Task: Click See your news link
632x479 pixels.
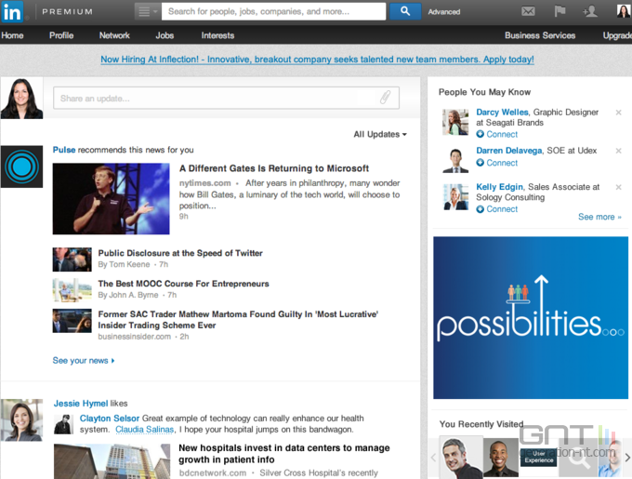Action: [x=84, y=361]
